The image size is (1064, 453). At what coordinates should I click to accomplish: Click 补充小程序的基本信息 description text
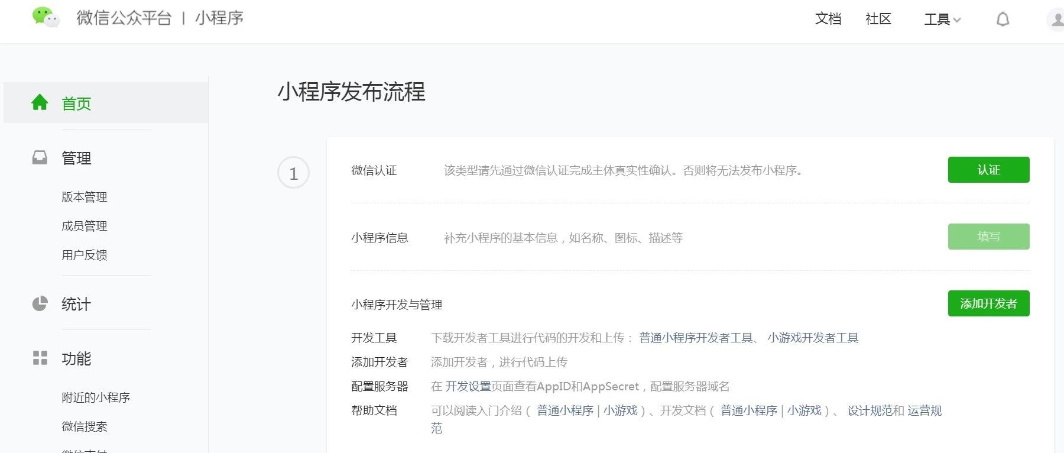563,238
